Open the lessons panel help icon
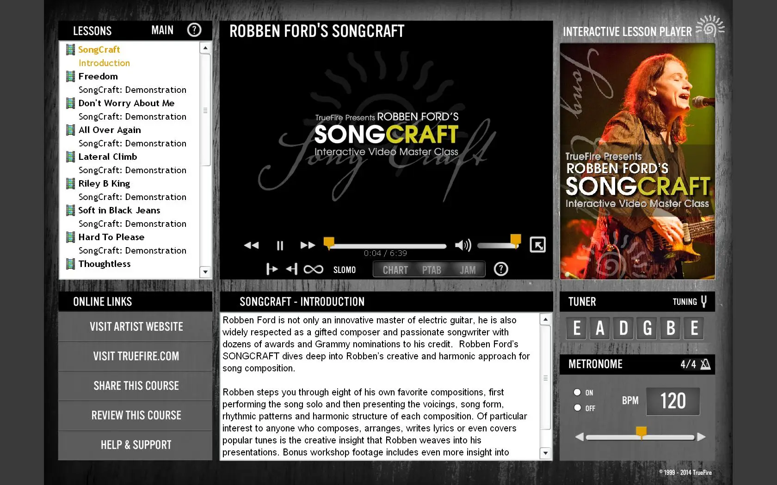The image size is (777, 485). coord(194,30)
